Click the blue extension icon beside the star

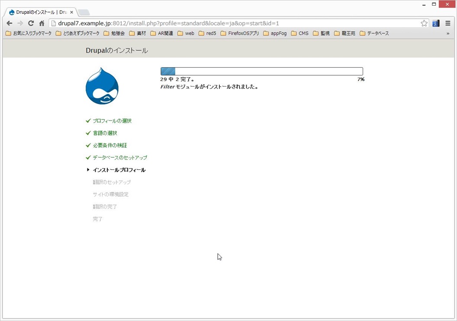tap(436, 23)
